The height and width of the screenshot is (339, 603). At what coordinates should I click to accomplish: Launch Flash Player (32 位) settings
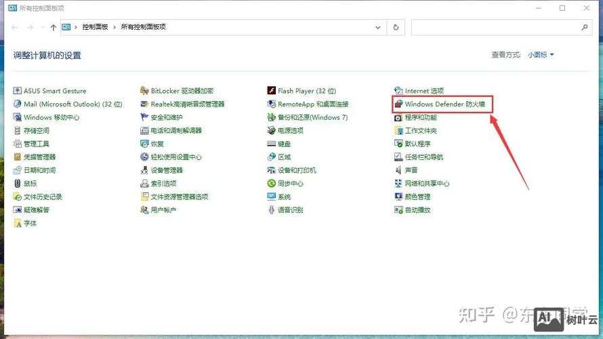pos(306,91)
